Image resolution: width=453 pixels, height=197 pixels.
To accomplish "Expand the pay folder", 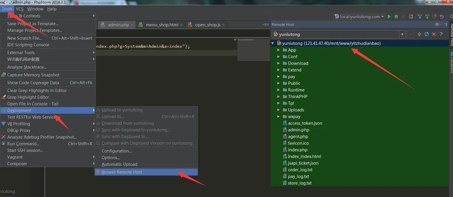I will click(278, 77).
